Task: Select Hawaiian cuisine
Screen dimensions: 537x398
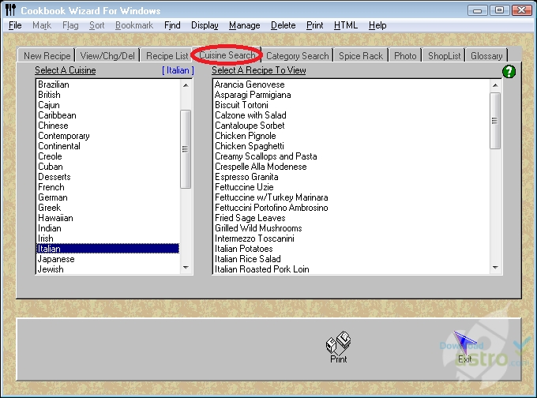Action: [x=108, y=218]
